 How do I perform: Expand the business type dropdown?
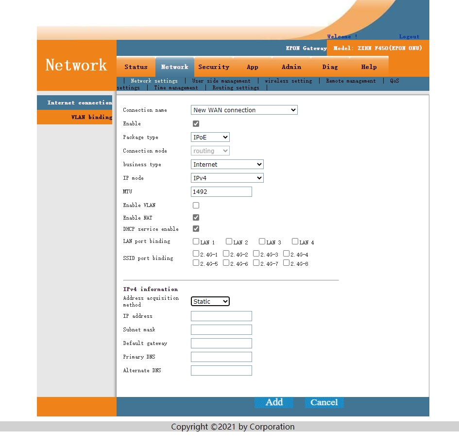[x=227, y=165]
